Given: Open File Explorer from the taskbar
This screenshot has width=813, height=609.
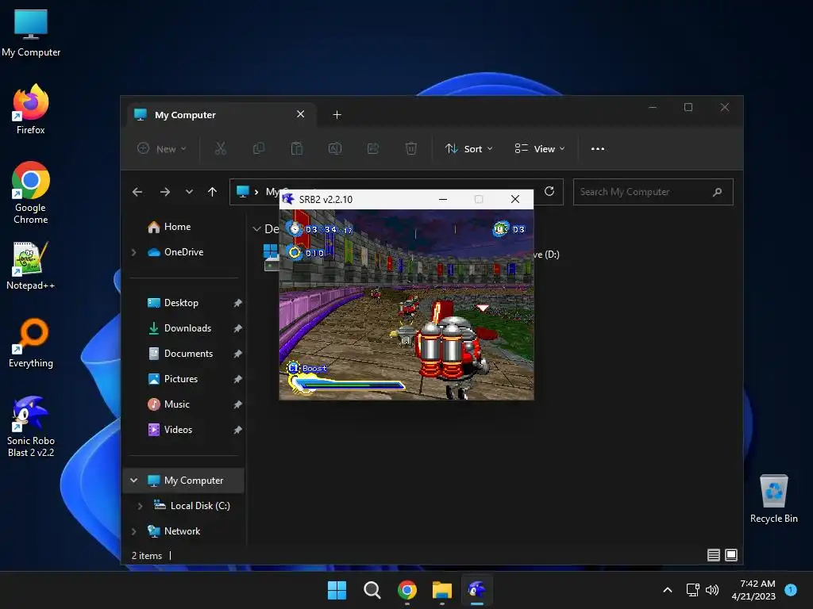Looking at the screenshot, I should click(442, 590).
